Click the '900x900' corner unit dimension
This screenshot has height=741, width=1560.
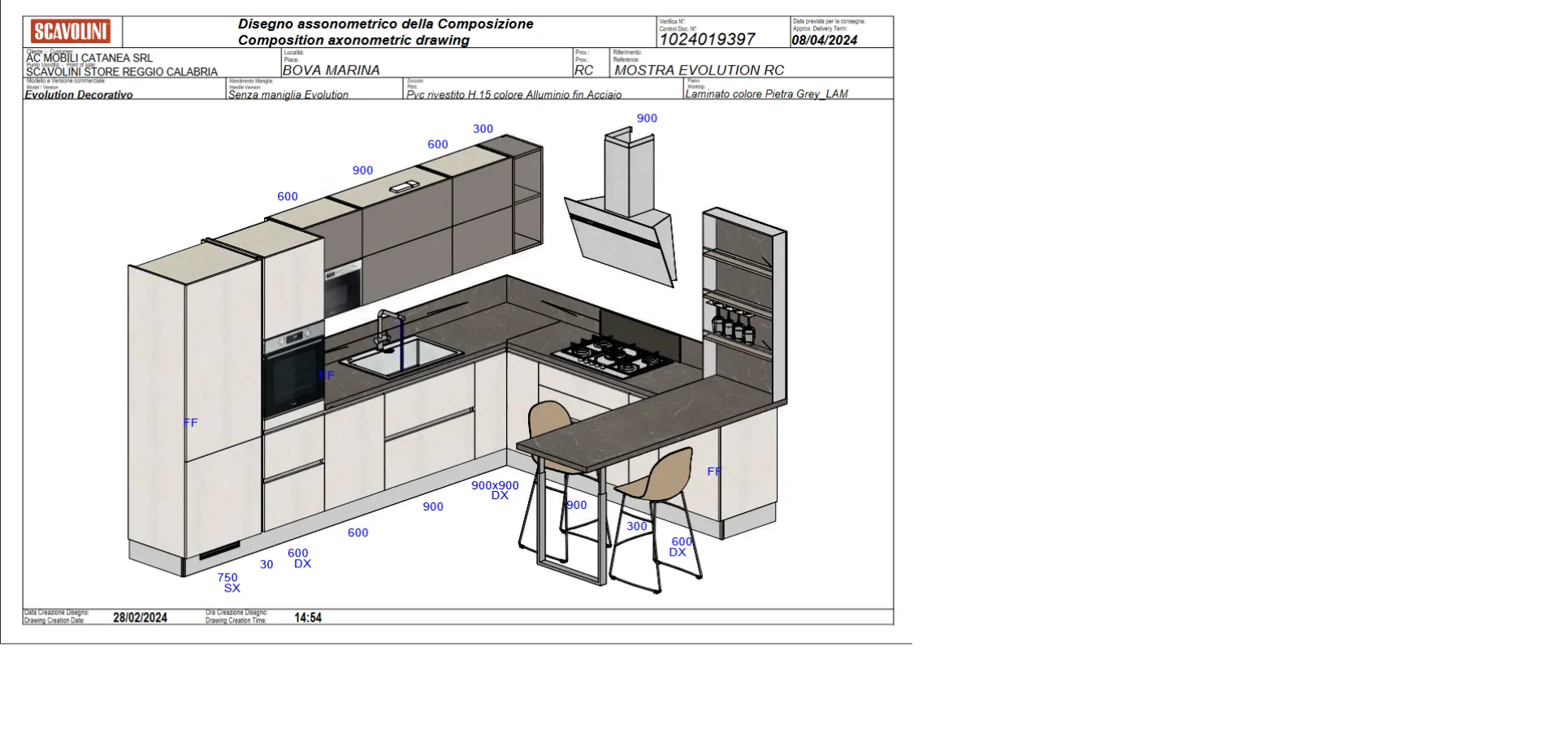pyautogui.click(x=495, y=485)
